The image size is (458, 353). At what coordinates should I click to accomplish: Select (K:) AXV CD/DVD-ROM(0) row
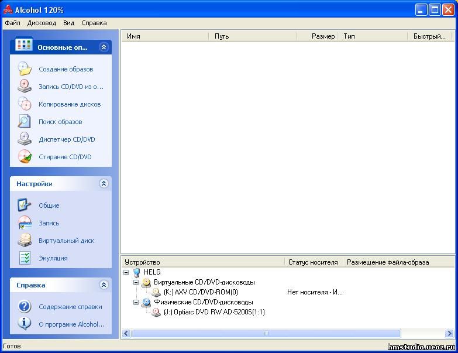point(201,292)
